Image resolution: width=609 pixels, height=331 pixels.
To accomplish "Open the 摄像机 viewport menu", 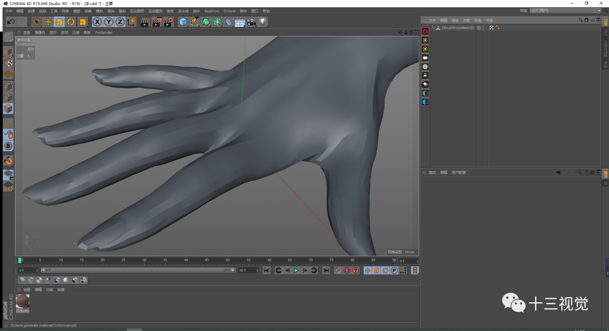I will 39,33.
